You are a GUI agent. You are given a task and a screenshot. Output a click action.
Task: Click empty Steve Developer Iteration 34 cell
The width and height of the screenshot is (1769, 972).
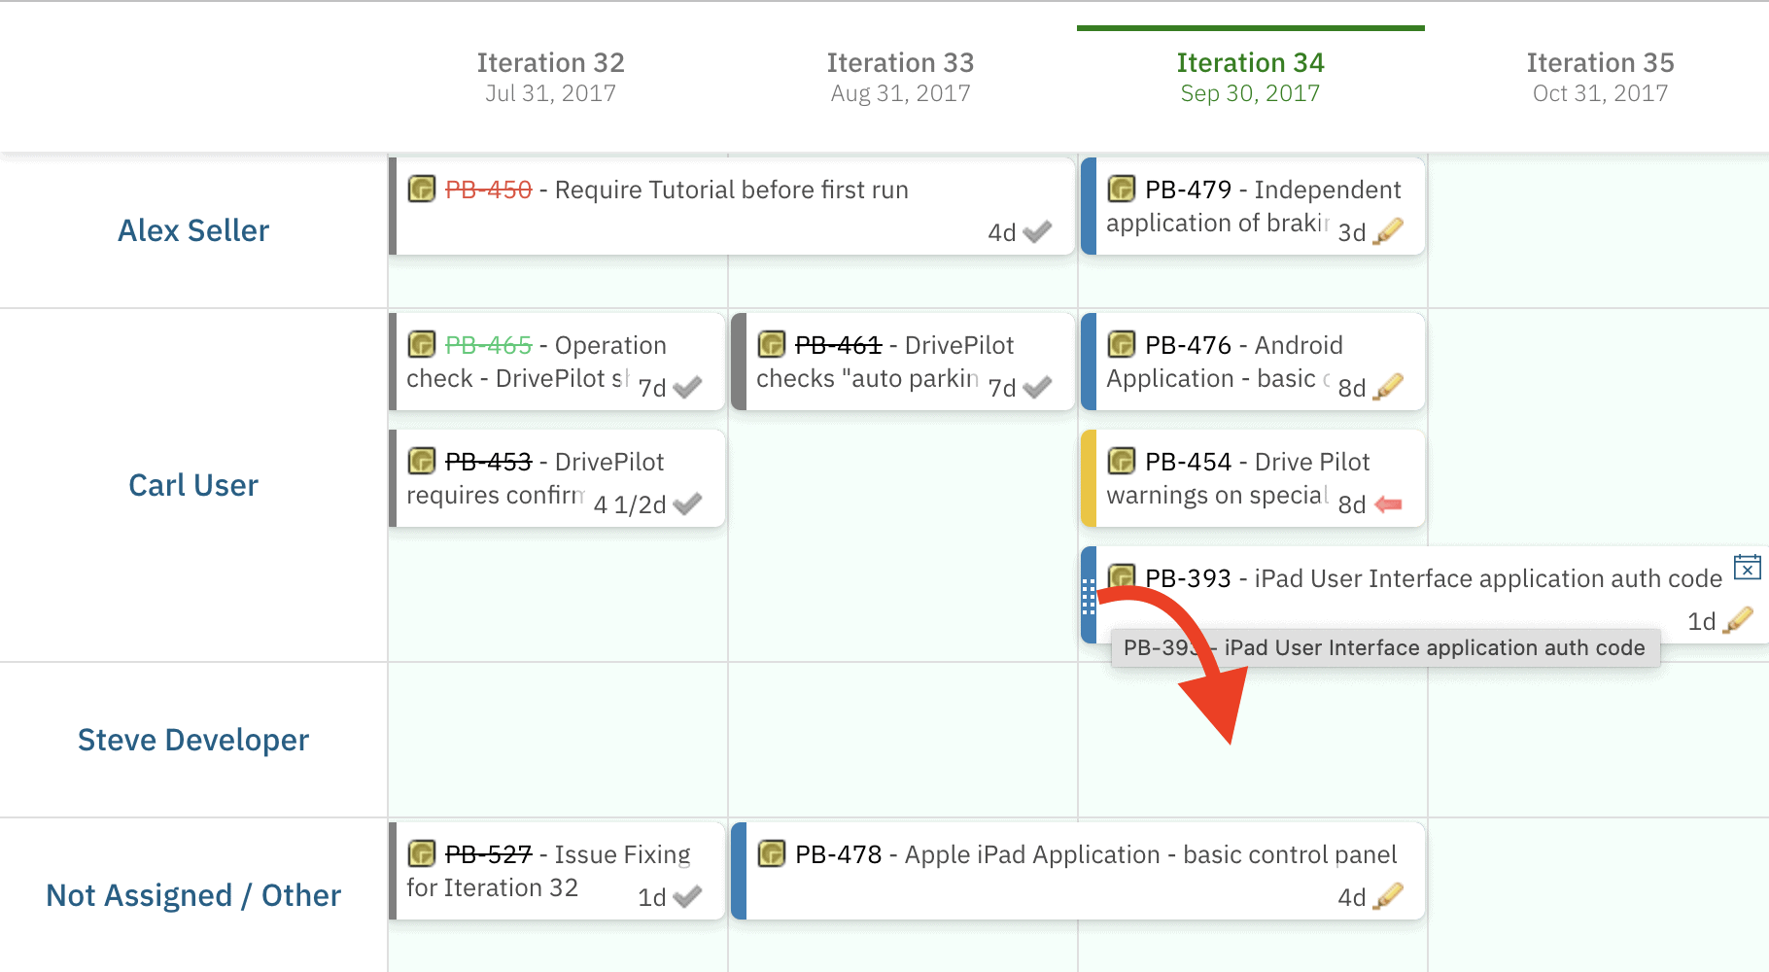[x=1253, y=741]
